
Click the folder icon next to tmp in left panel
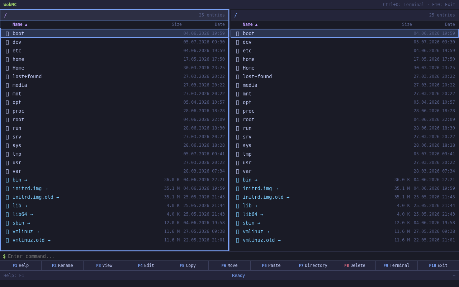tap(7, 154)
